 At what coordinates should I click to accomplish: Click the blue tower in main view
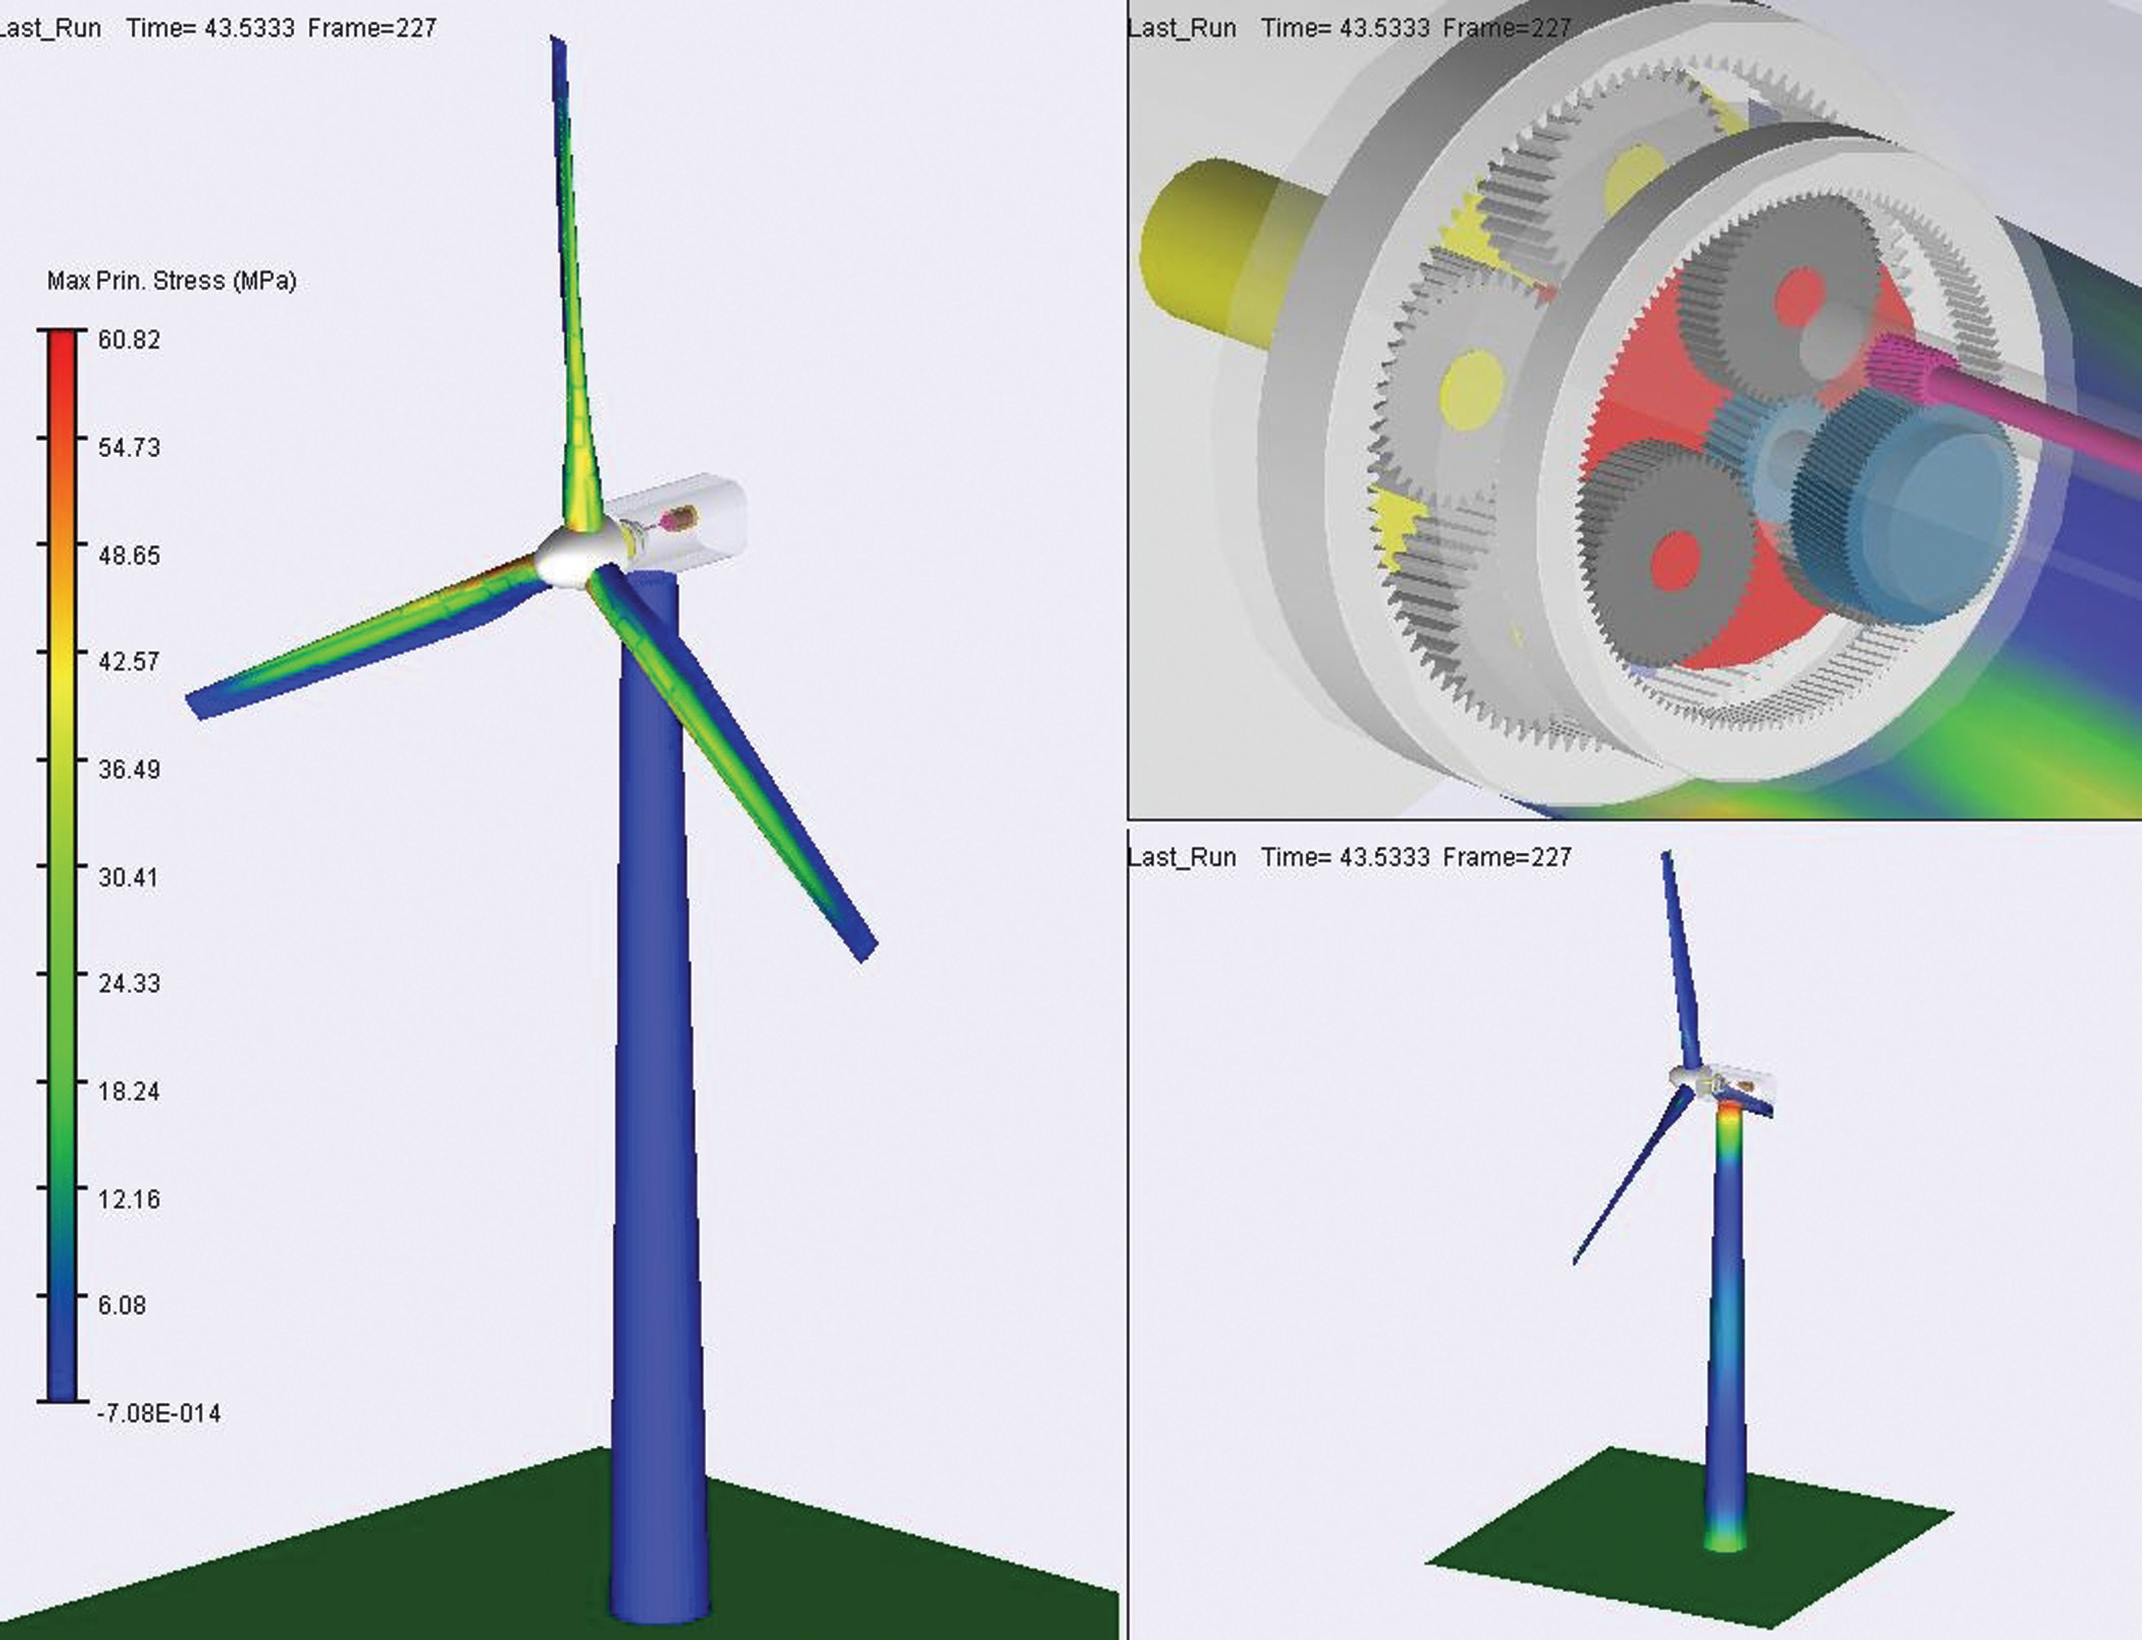click(653, 1074)
